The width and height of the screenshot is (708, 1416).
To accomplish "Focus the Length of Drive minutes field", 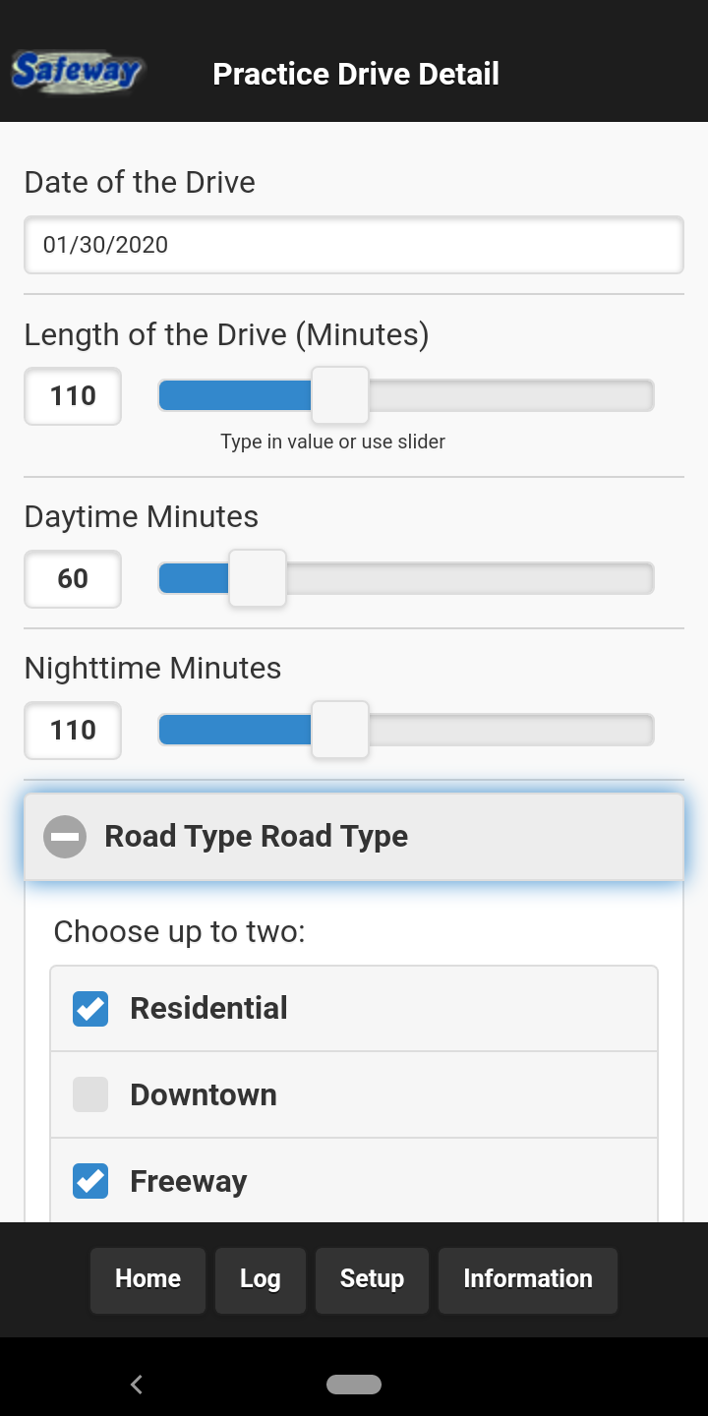I will (73, 396).
